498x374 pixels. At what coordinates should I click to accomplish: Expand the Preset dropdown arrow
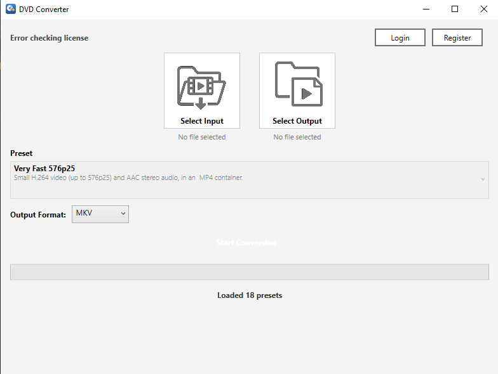(483, 179)
